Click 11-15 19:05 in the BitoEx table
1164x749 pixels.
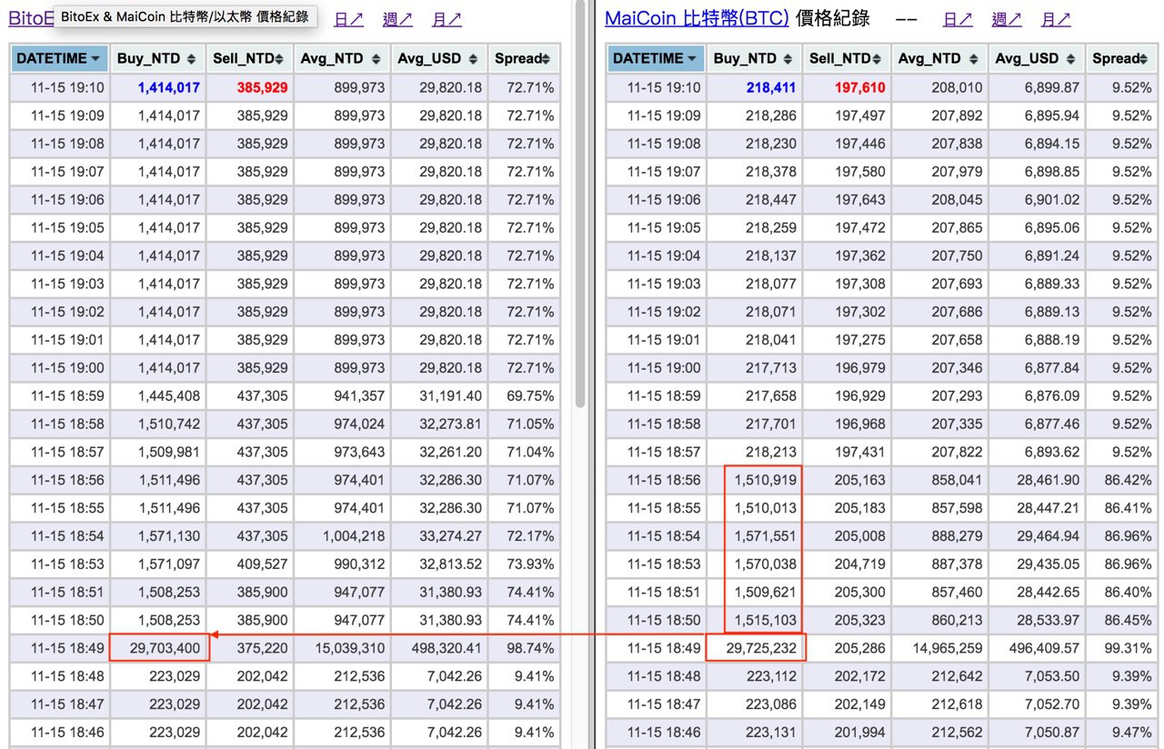tap(60, 228)
